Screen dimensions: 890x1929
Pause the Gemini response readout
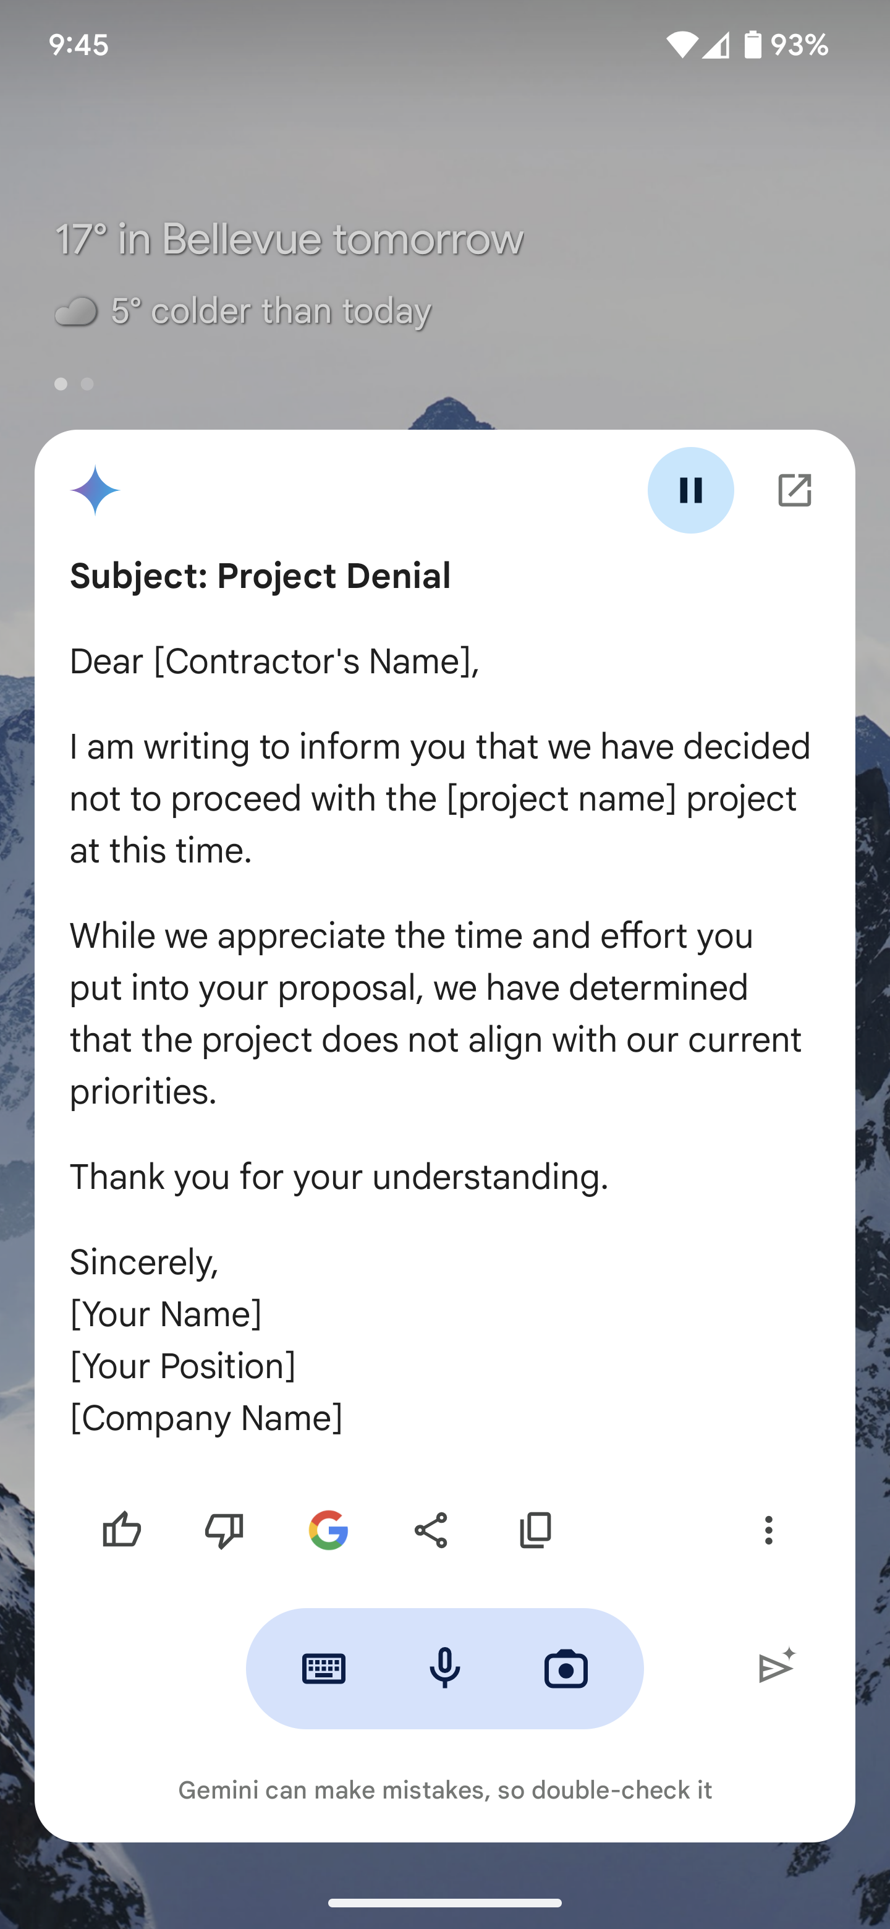point(690,490)
